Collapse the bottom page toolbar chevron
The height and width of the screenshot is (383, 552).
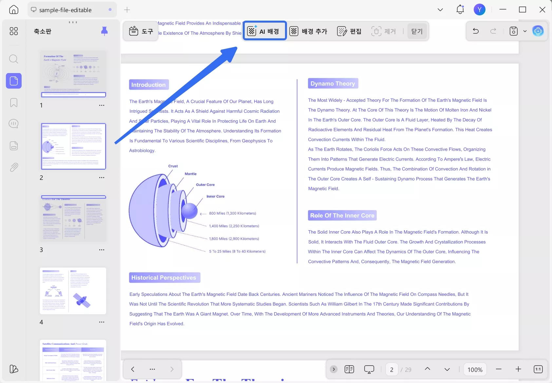[x=333, y=369]
